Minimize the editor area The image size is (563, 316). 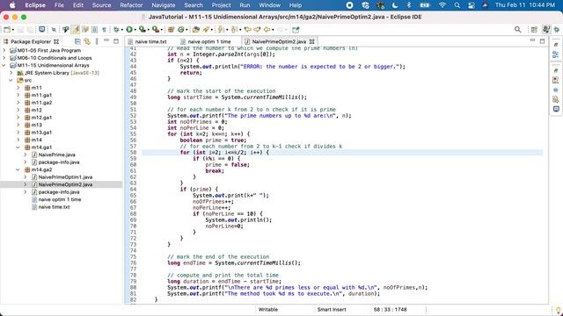pos(532,41)
